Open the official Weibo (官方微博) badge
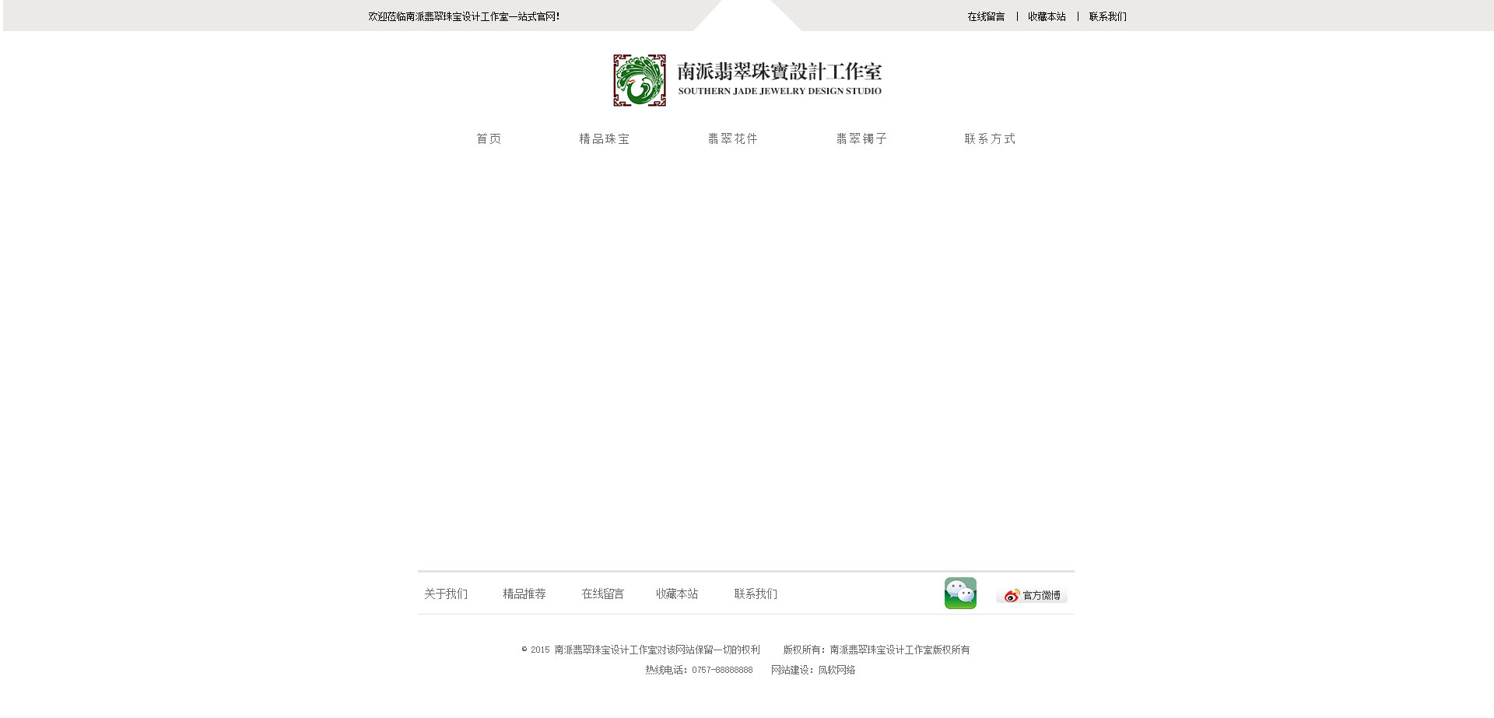 point(1032,595)
